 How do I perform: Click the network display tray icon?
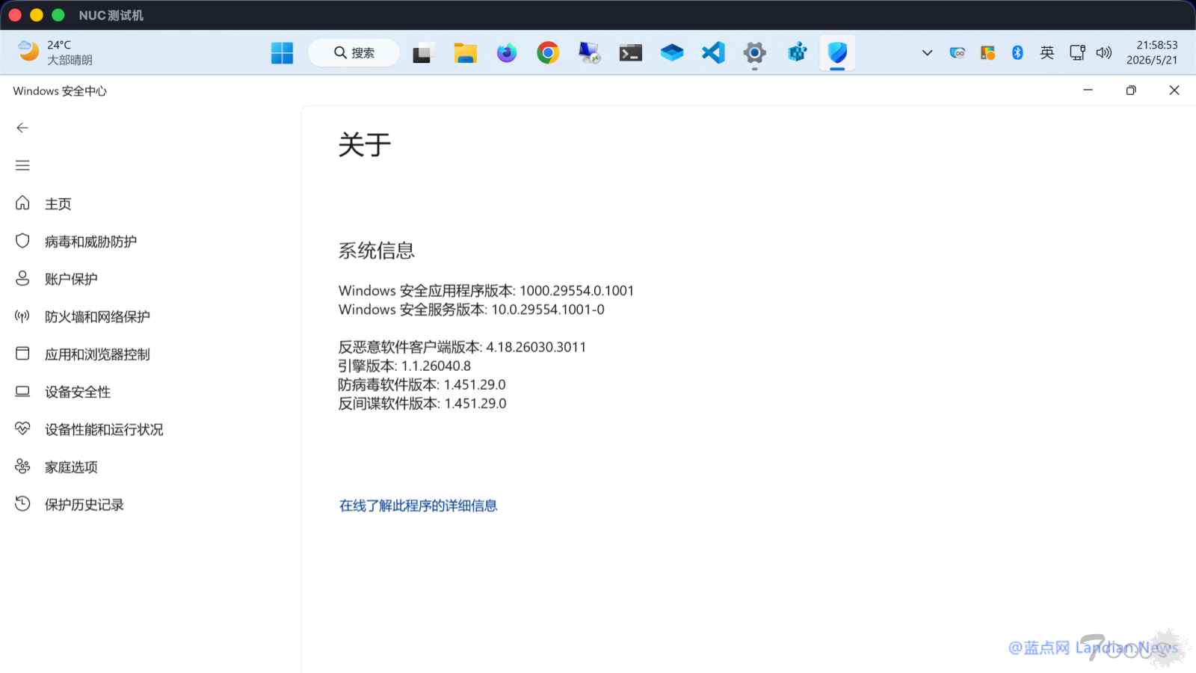pyautogui.click(x=1077, y=53)
